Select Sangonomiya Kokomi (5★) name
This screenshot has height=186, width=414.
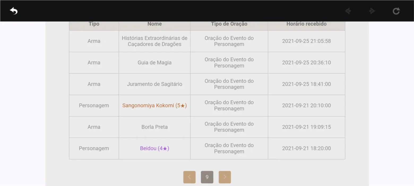154,105
